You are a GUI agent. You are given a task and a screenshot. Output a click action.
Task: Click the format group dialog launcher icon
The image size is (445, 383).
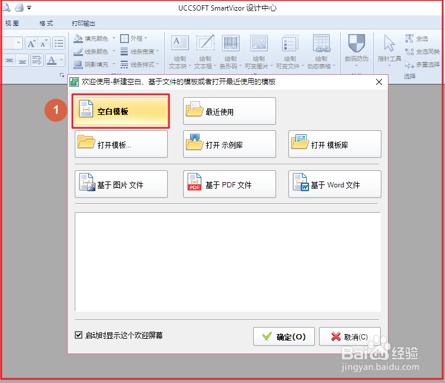tap(62, 75)
